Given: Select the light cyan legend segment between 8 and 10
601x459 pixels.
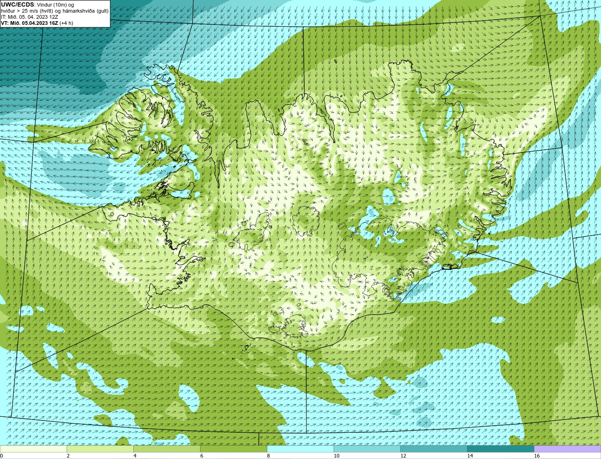Looking at the screenshot, I should point(300,449).
